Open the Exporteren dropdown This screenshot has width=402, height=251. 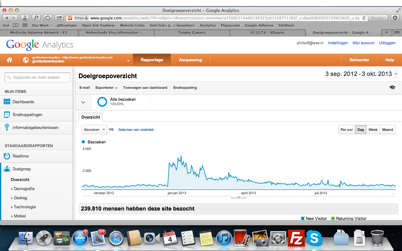click(x=106, y=88)
